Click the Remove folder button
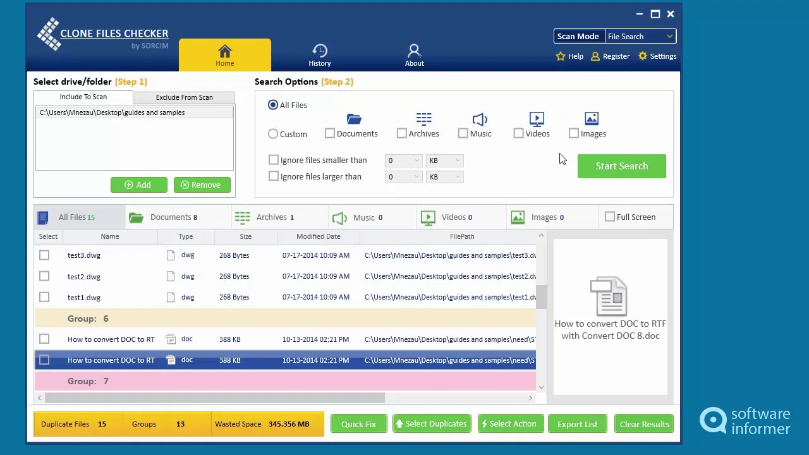Image resolution: width=809 pixels, height=455 pixels. [202, 185]
